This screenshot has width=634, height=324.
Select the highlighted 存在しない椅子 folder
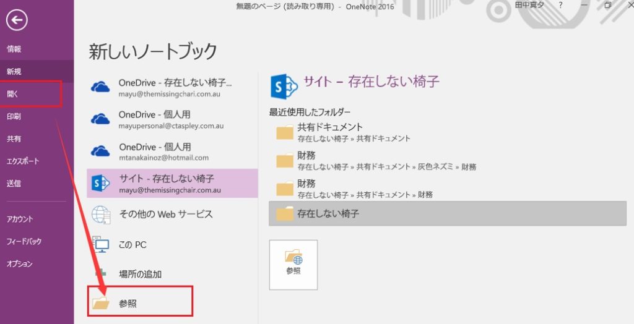(447, 213)
